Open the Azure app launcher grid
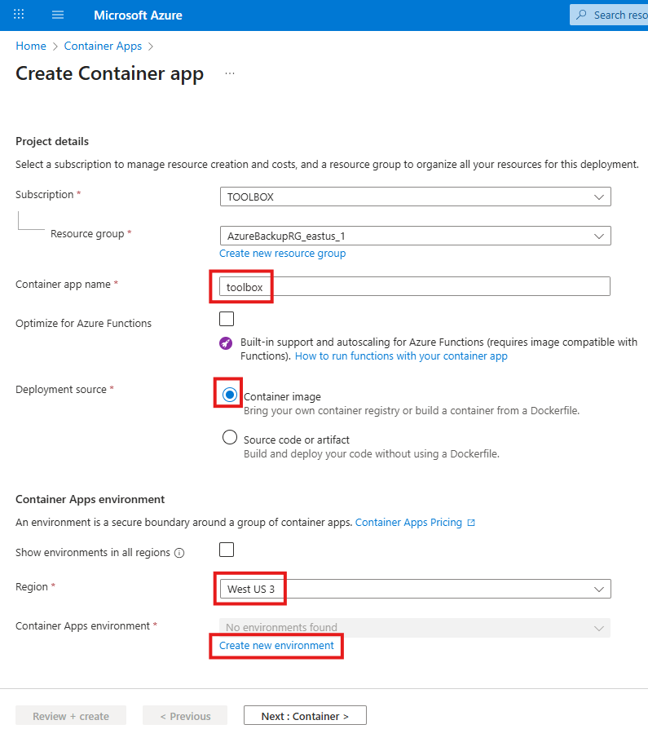The height and width of the screenshot is (729, 648). (x=18, y=15)
